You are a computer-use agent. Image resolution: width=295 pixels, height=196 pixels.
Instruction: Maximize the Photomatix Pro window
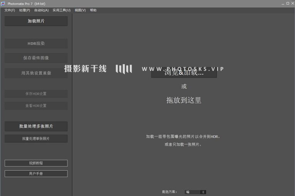point(288,3)
